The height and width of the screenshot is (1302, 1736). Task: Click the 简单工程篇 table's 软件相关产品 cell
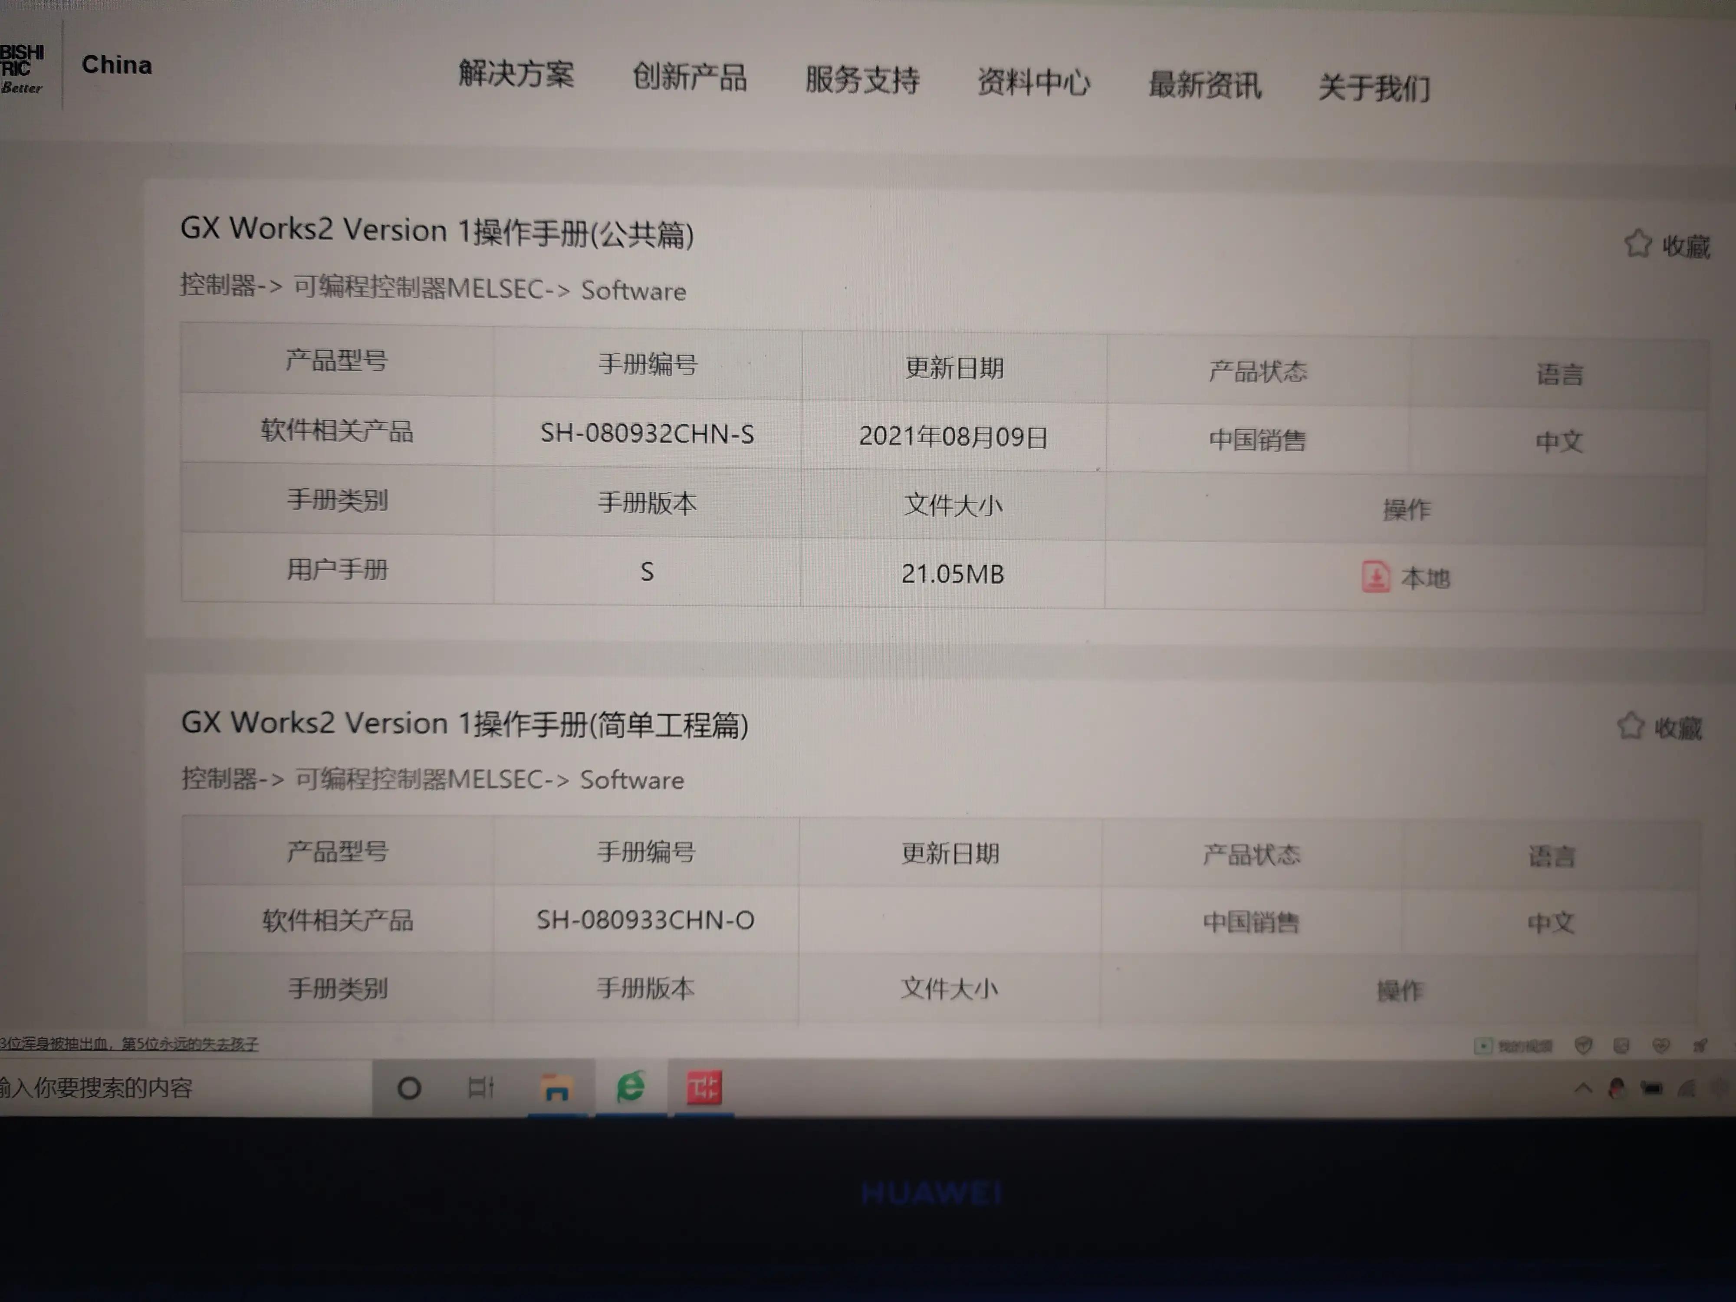(x=338, y=920)
